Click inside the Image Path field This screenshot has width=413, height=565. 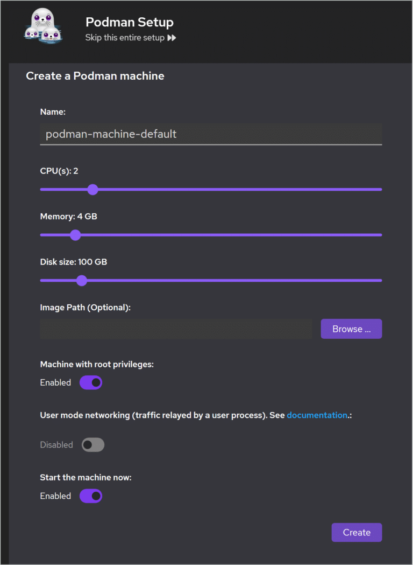point(176,329)
